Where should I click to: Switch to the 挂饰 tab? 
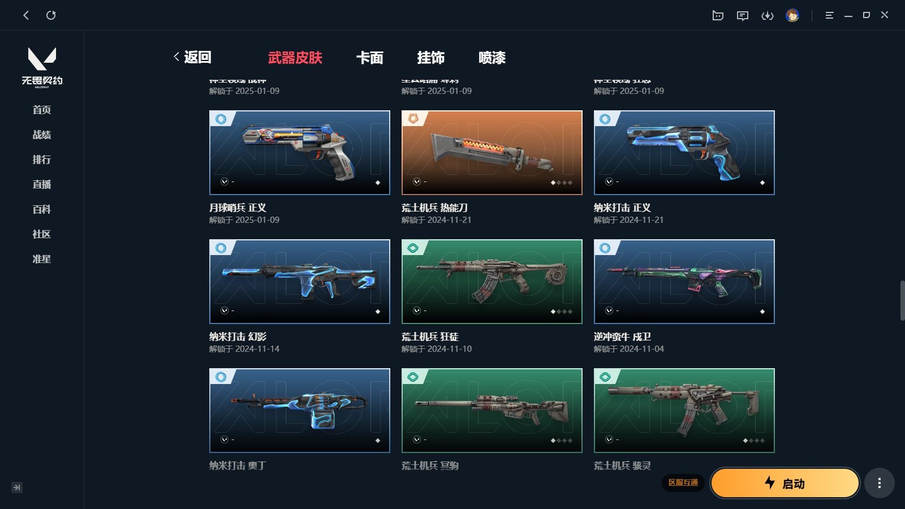(431, 58)
